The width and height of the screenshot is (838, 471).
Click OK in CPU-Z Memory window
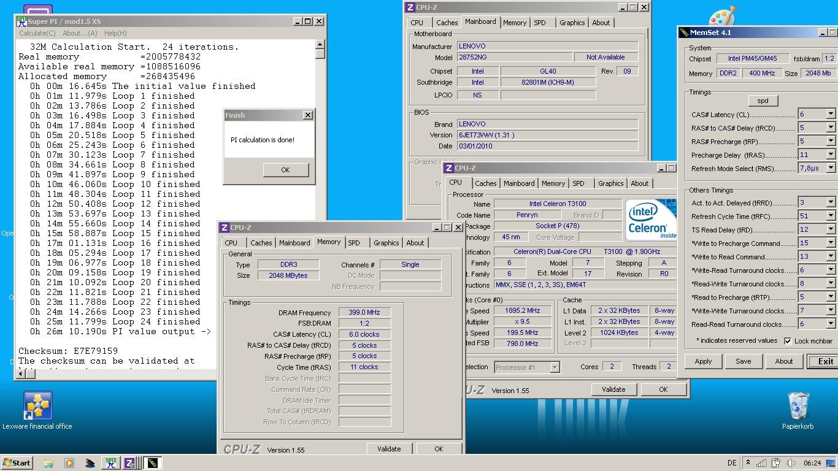pos(439,449)
